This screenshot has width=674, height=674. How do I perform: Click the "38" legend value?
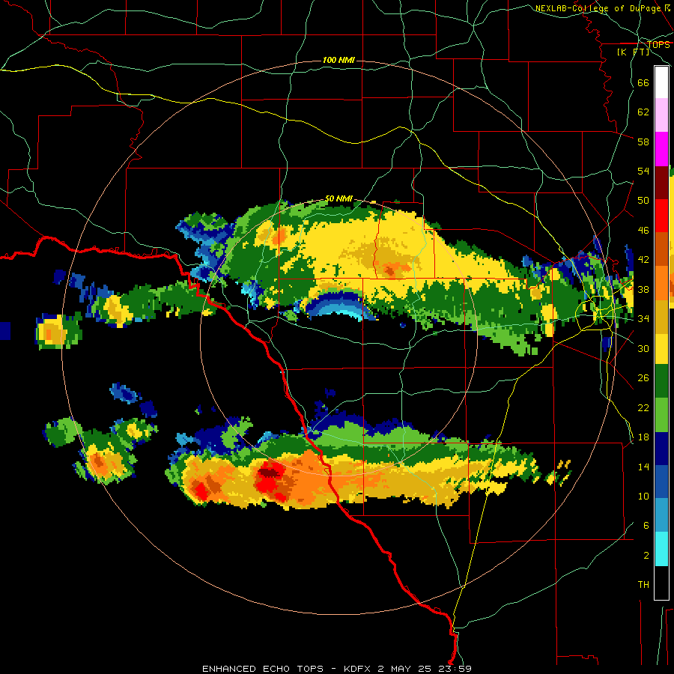[643, 289]
